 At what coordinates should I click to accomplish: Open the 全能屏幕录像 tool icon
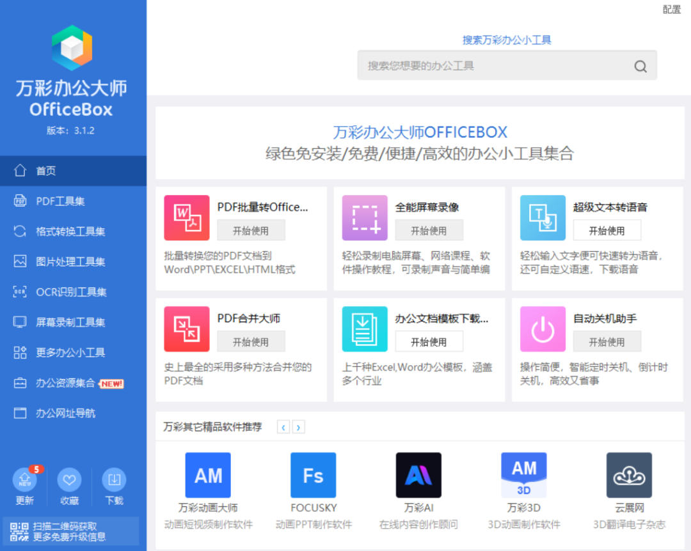point(365,218)
